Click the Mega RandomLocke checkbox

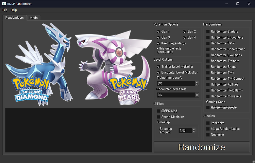[x=208, y=129]
